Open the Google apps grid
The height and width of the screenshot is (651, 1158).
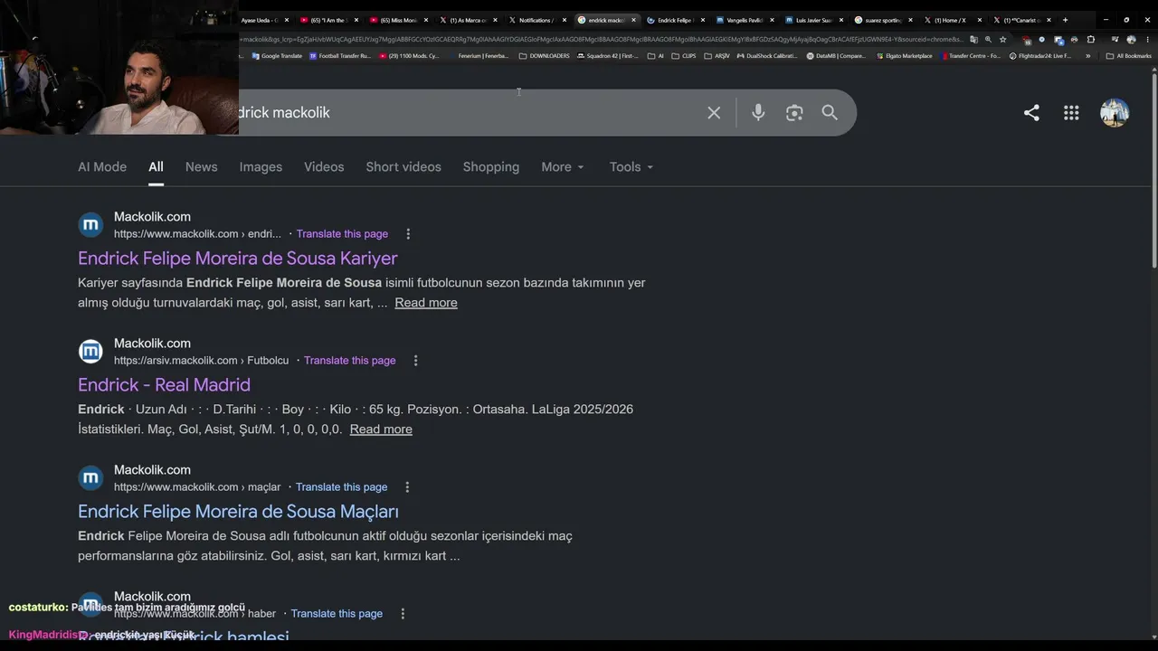pyautogui.click(x=1071, y=113)
